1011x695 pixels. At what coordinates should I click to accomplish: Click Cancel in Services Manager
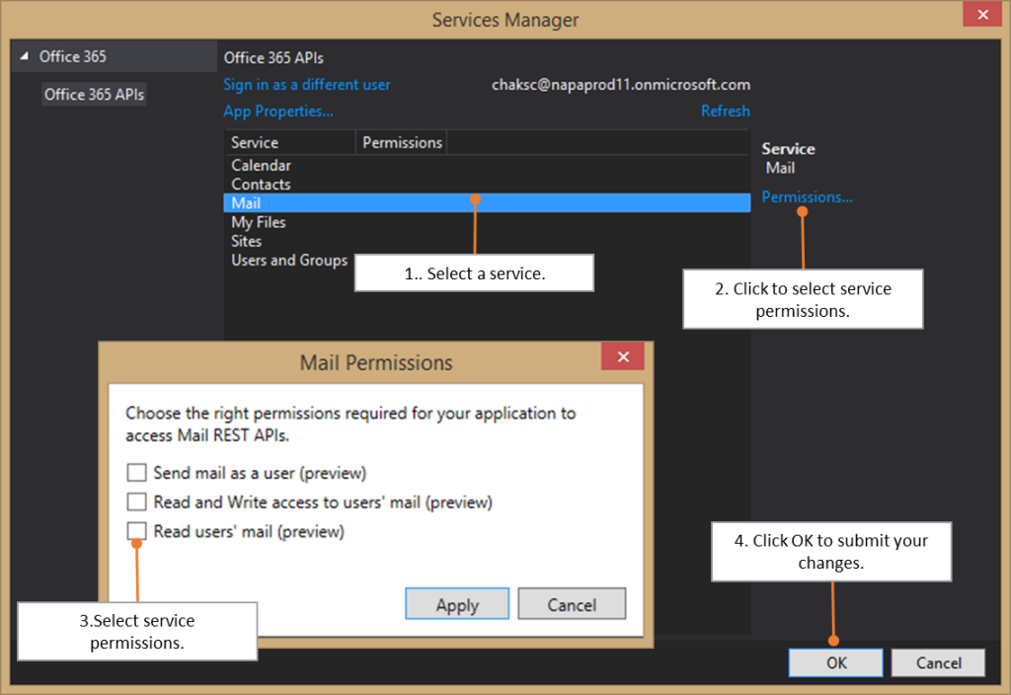pyautogui.click(x=938, y=662)
